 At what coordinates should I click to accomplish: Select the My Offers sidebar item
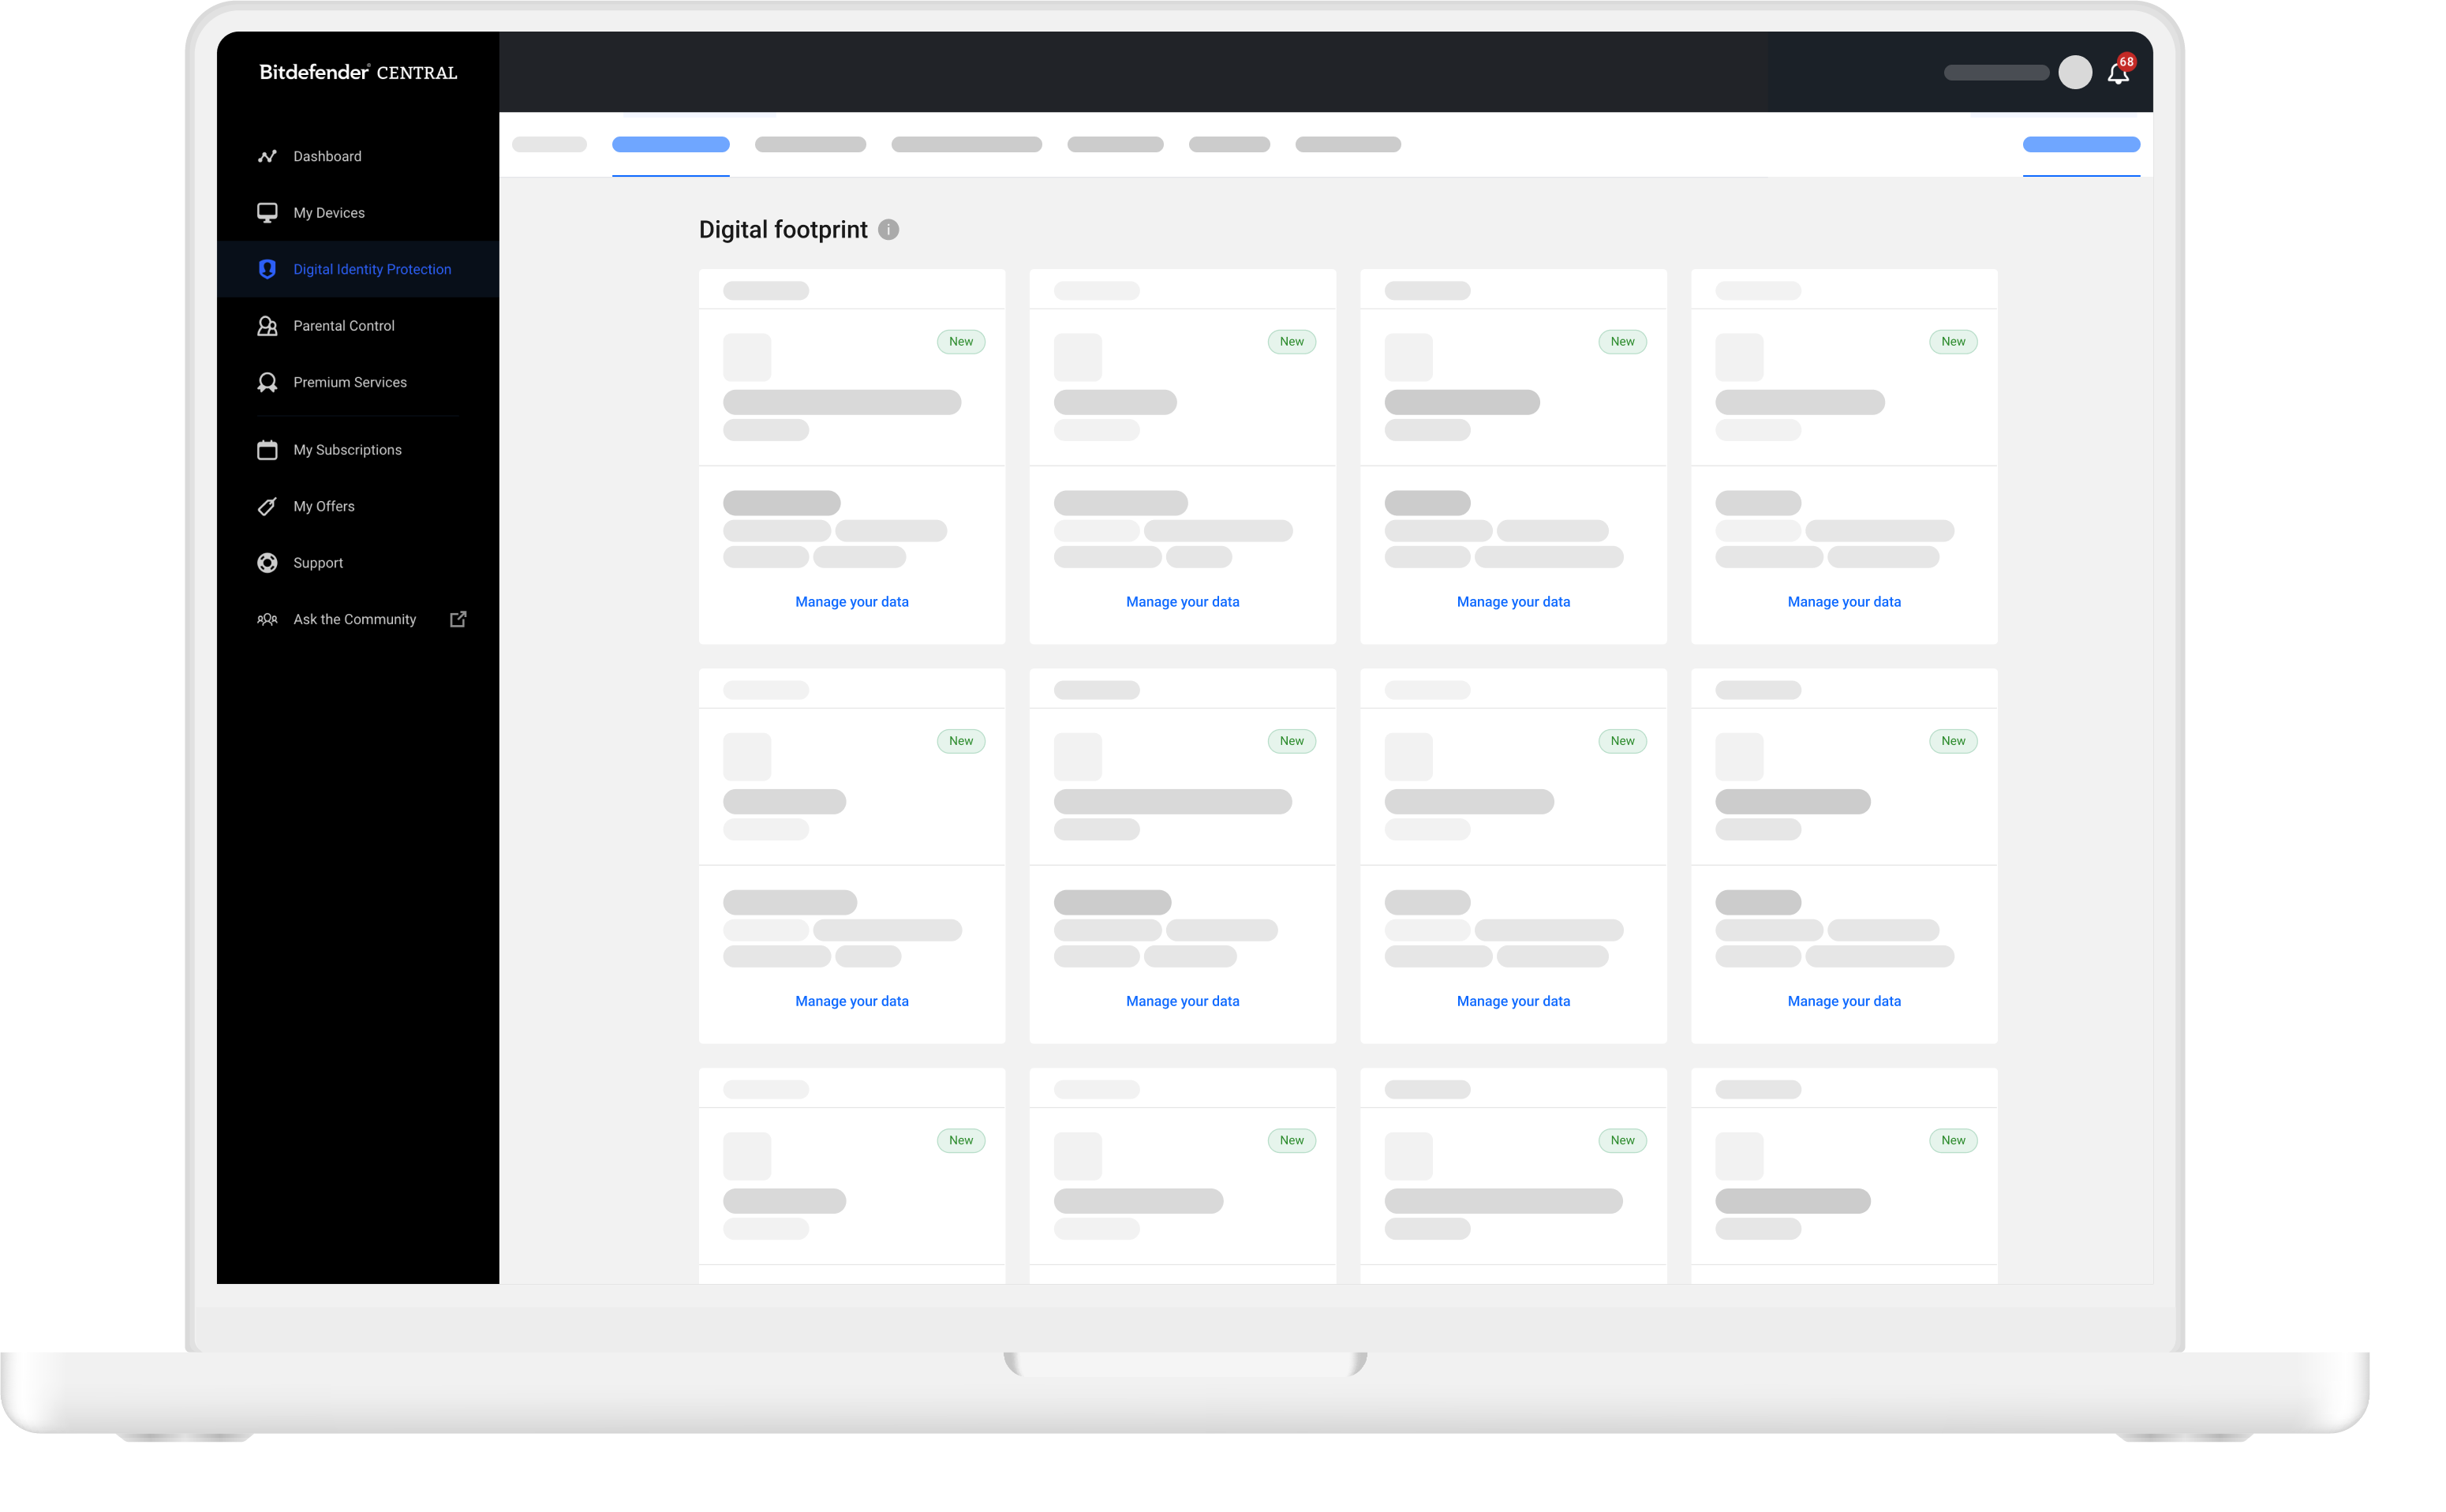tap(324, 506)
